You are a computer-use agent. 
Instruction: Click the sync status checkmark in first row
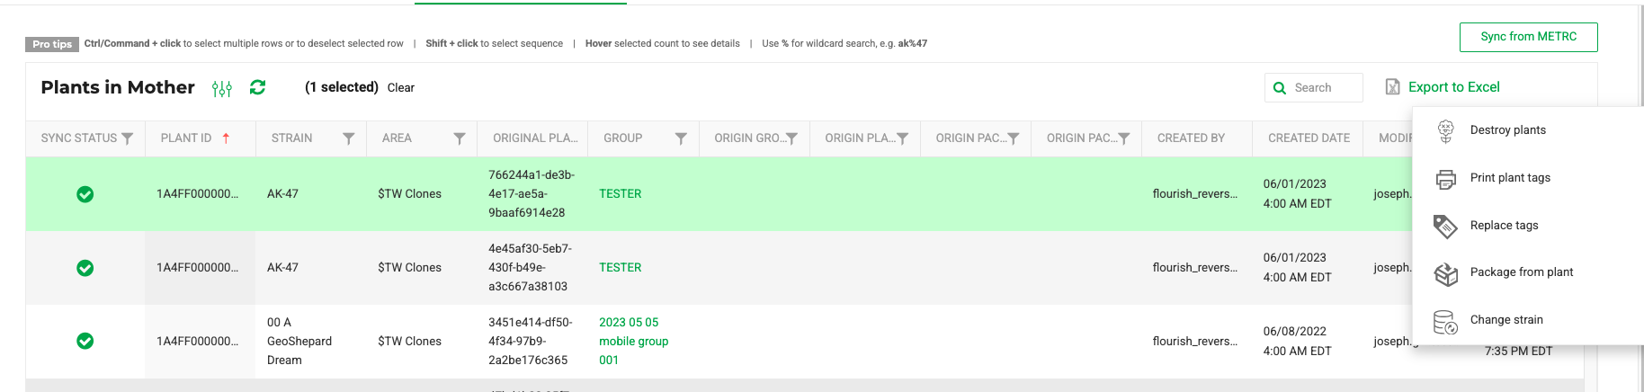(x=85, y=194)
